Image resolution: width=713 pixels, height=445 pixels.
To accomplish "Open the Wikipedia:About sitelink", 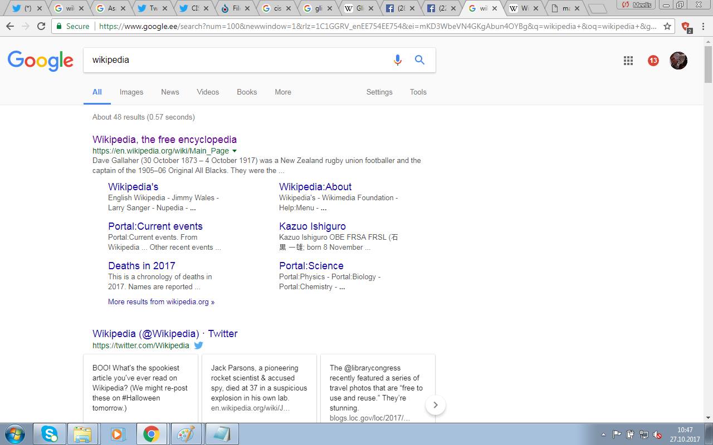I will point(315,187).
